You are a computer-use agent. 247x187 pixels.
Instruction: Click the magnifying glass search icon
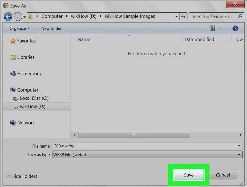[x=240, y=16]
